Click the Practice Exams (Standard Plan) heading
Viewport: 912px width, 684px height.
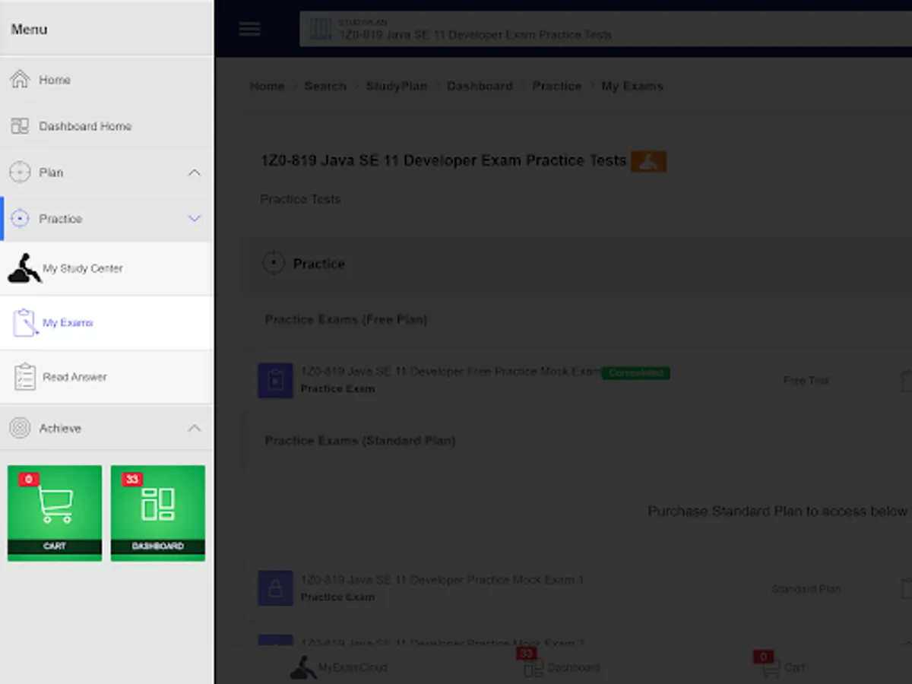pyautogui.click(x=359, y=441)
